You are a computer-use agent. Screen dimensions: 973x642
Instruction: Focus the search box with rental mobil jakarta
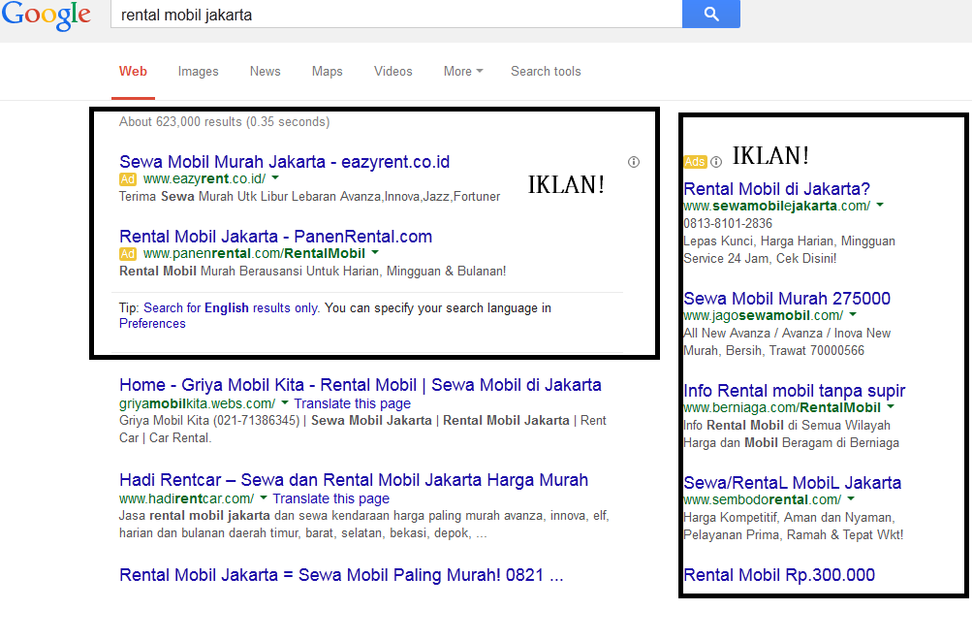[x=396, y=15]
